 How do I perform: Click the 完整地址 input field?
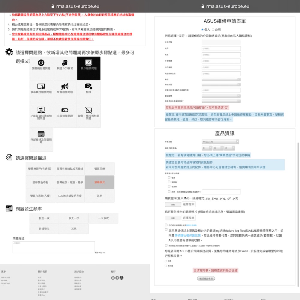(221, 90)
